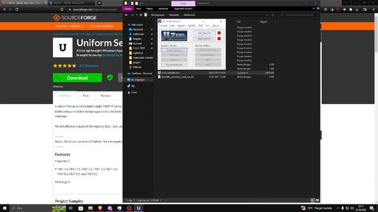The width and height of the screenshot is (378, 212).
Task: Expand the Explorer ribbon chevron
Action: click(314, 9)
